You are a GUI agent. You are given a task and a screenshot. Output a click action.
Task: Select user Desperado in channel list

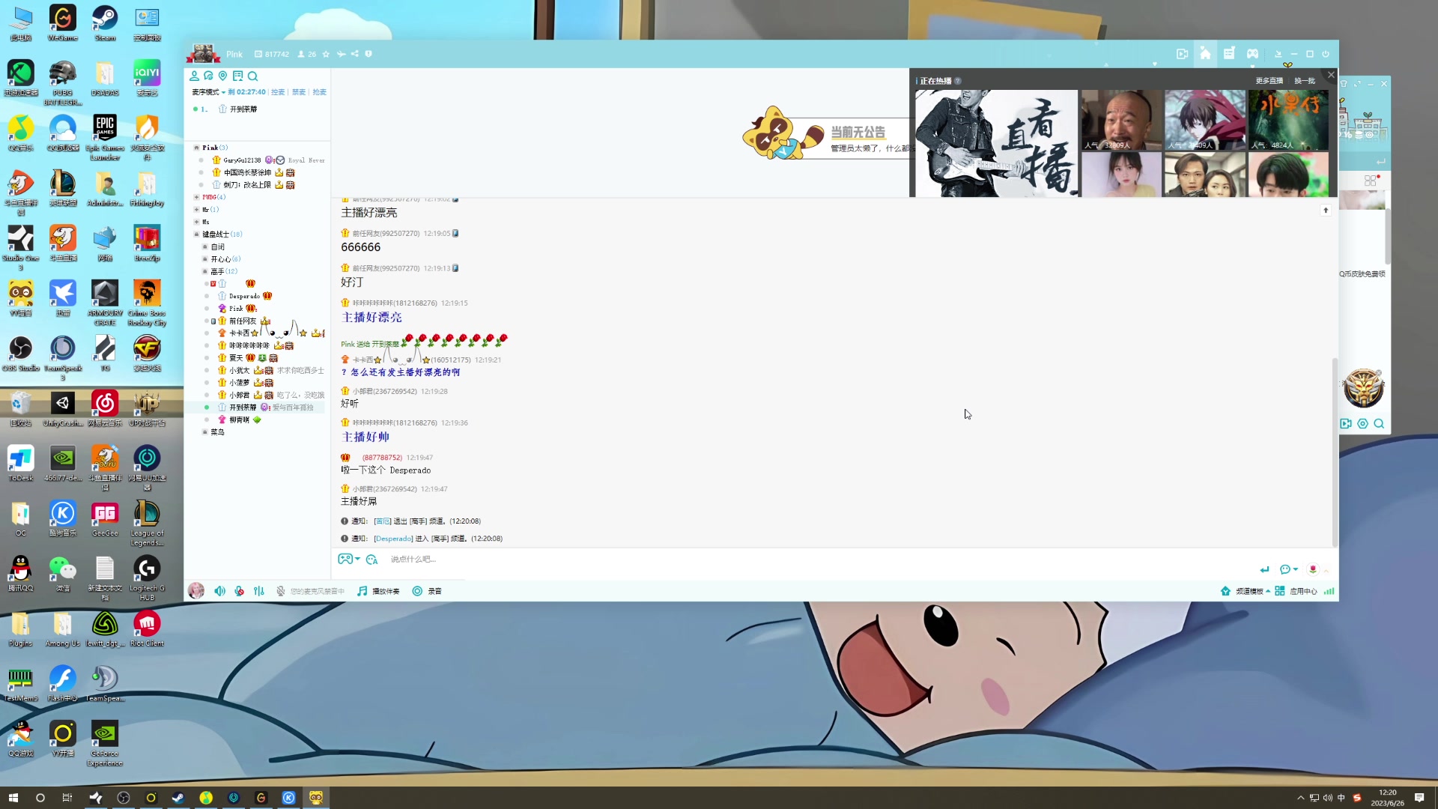244,296
